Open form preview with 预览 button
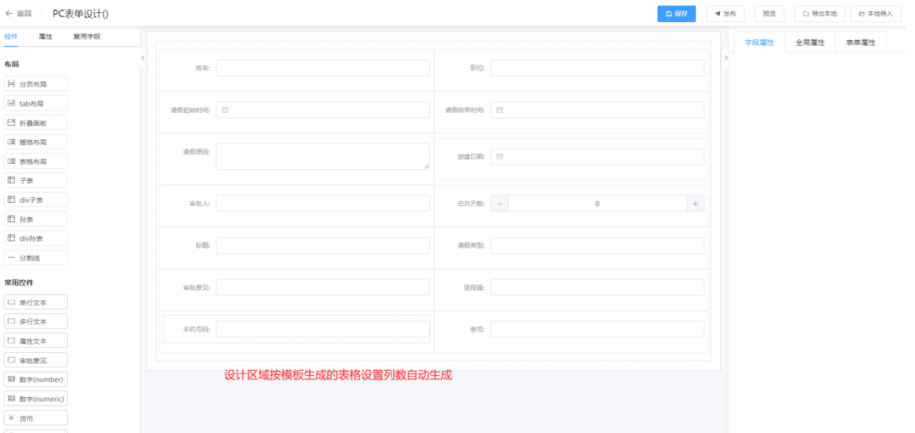The image size is (915, 433). tap(769, 14)
